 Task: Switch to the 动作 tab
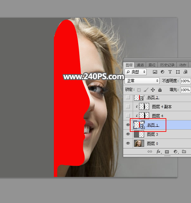point(183,65)
